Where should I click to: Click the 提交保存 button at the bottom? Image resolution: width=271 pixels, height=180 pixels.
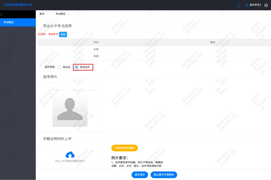(x=140, y=175)
